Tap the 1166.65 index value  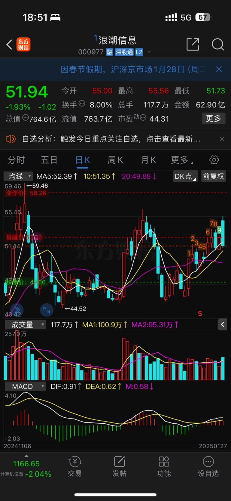pyautogui.click(x=26, y=464)
